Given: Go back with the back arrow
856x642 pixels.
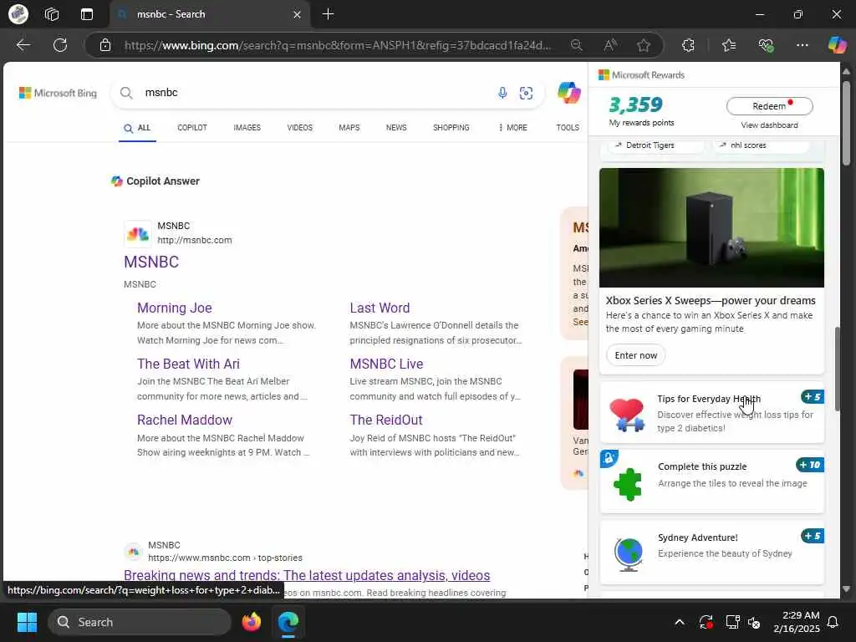Looking at the screenshot, I should pyautogui.click(x=23, y=45).
